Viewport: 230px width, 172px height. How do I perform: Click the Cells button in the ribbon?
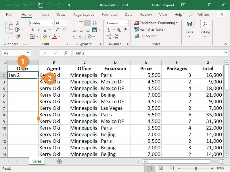coord(189,29)
